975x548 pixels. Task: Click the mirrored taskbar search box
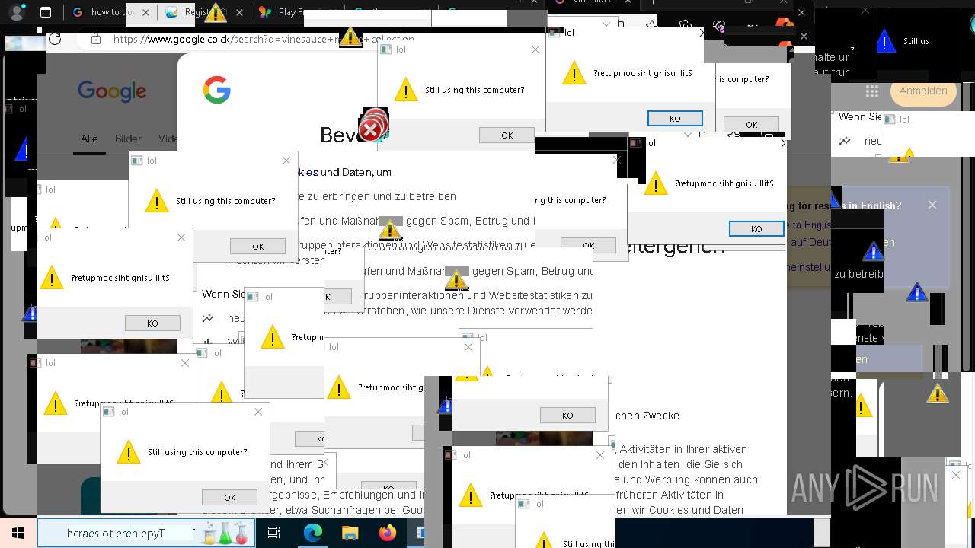[x=145, y=534]
